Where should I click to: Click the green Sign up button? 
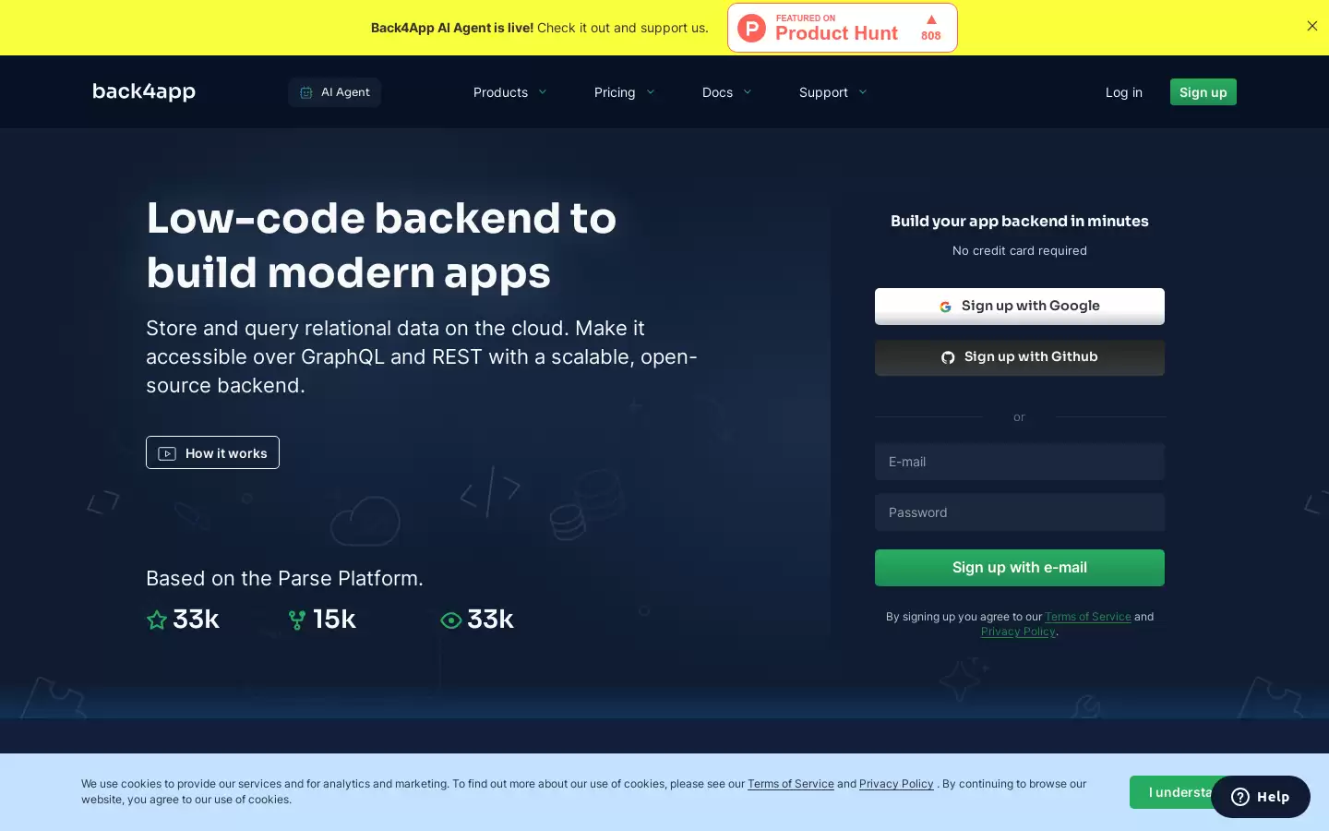[1203, 92]
